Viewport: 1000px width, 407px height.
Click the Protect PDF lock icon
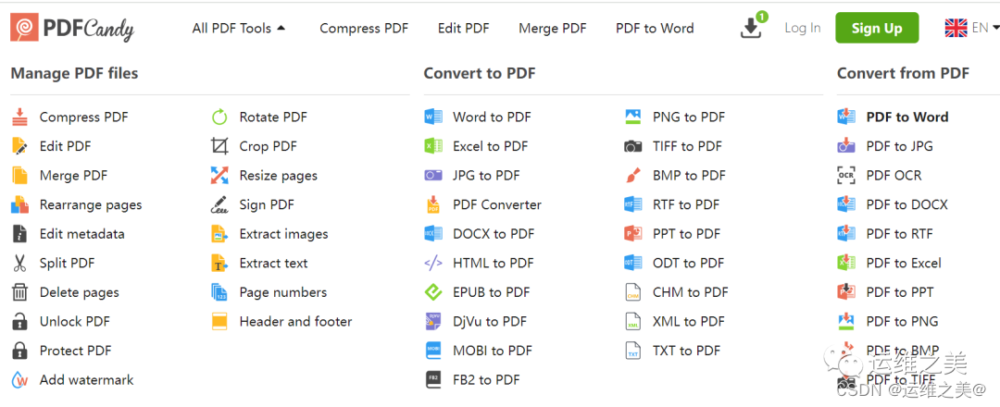coord(20,351)
